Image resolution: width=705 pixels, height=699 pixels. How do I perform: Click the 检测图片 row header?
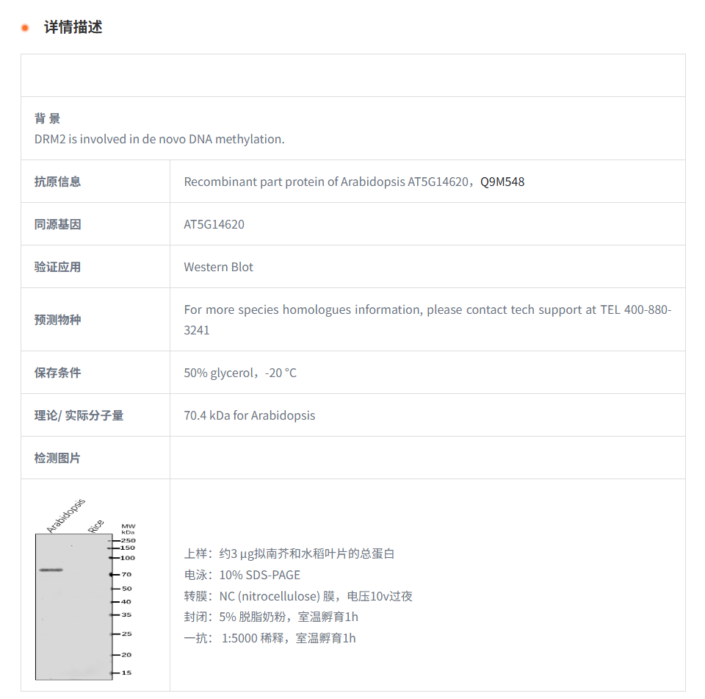coord(57,457)
